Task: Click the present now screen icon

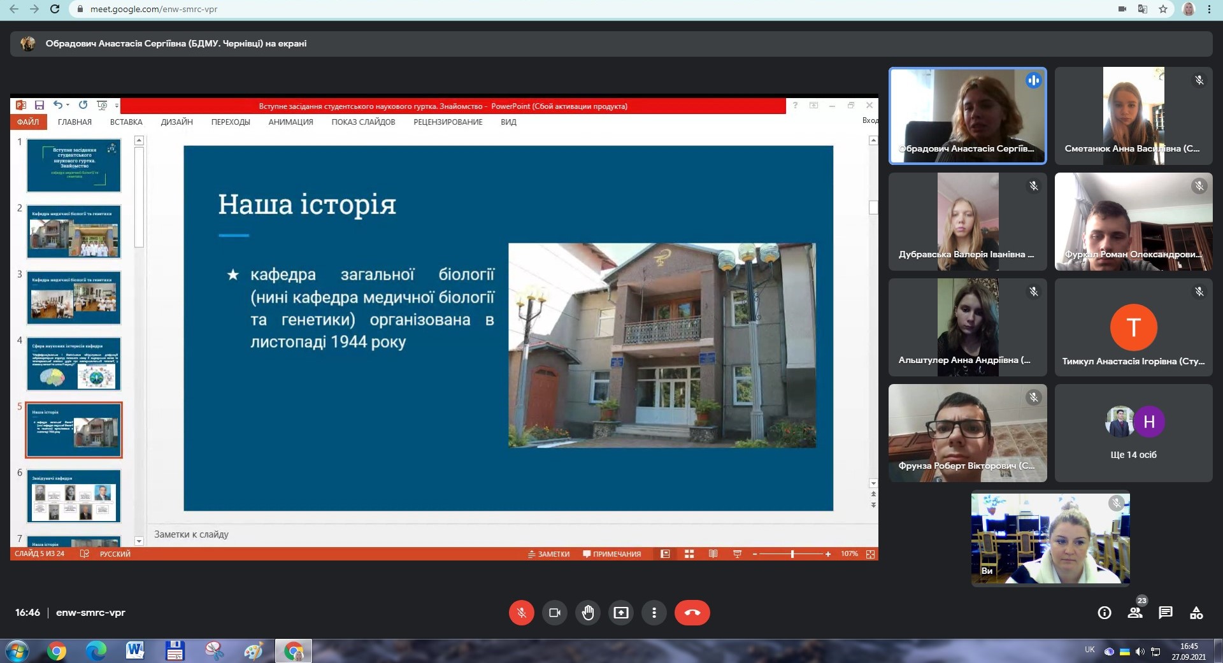Action: tap(620, 613)
